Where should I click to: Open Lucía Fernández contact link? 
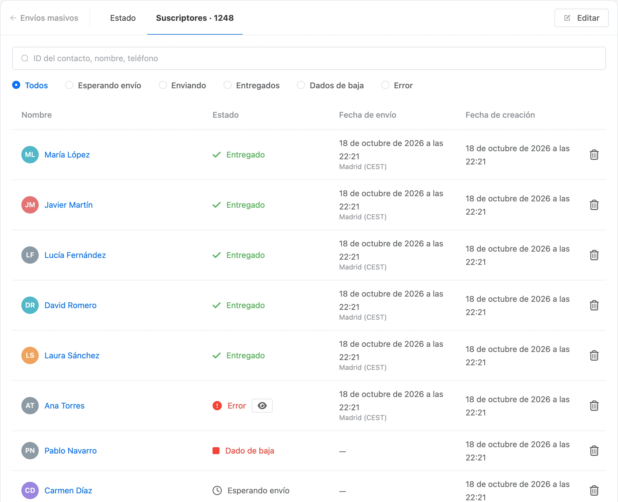pyautogui.click(x=75, y=255)
